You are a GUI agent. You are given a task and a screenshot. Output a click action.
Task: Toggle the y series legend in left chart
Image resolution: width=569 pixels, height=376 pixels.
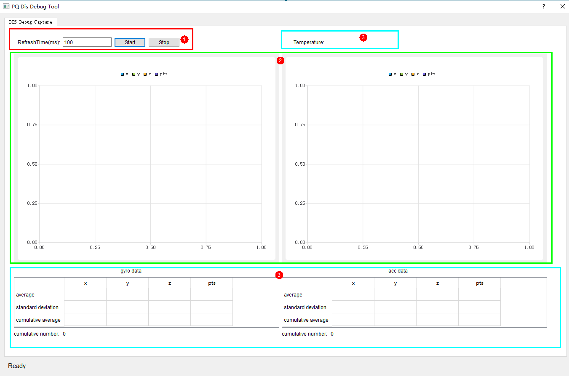(x=136, y=74)
